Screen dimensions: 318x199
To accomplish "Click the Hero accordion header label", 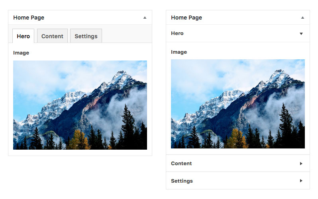I will point(177,33).
